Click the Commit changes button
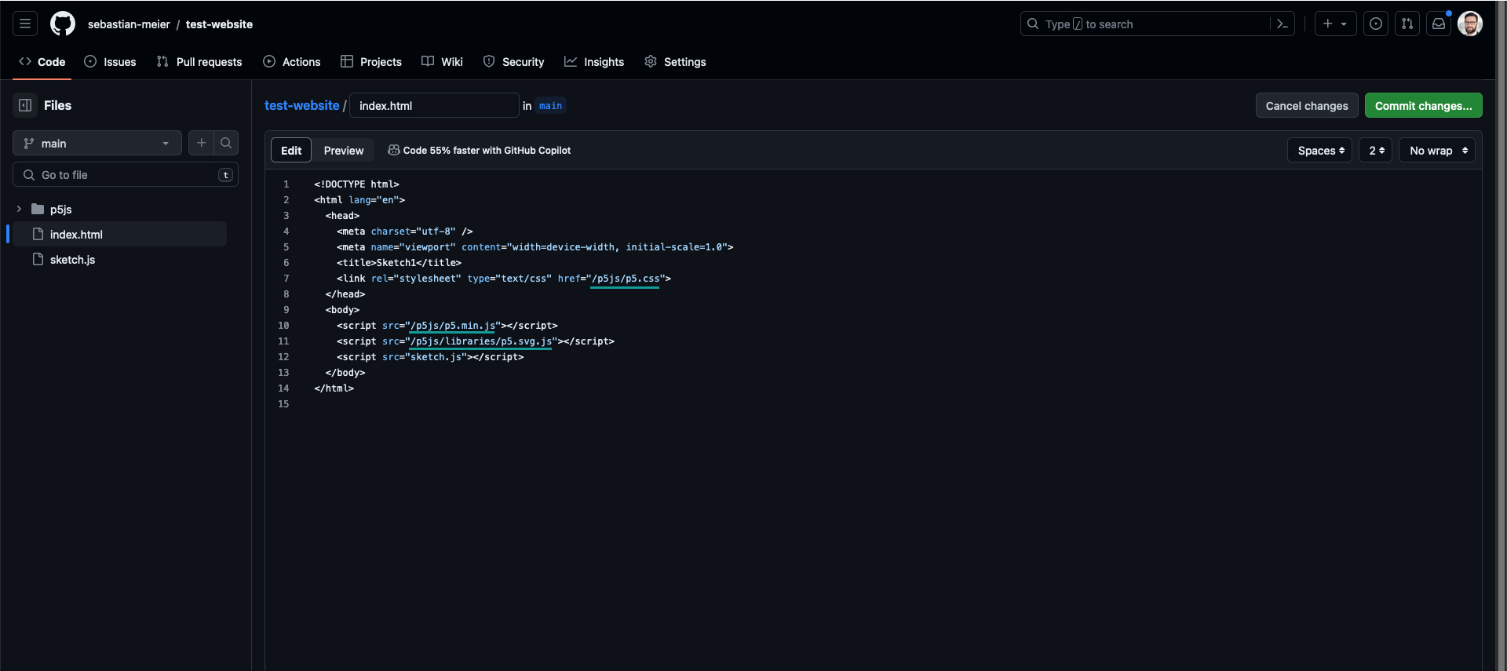 [1424, 105]
